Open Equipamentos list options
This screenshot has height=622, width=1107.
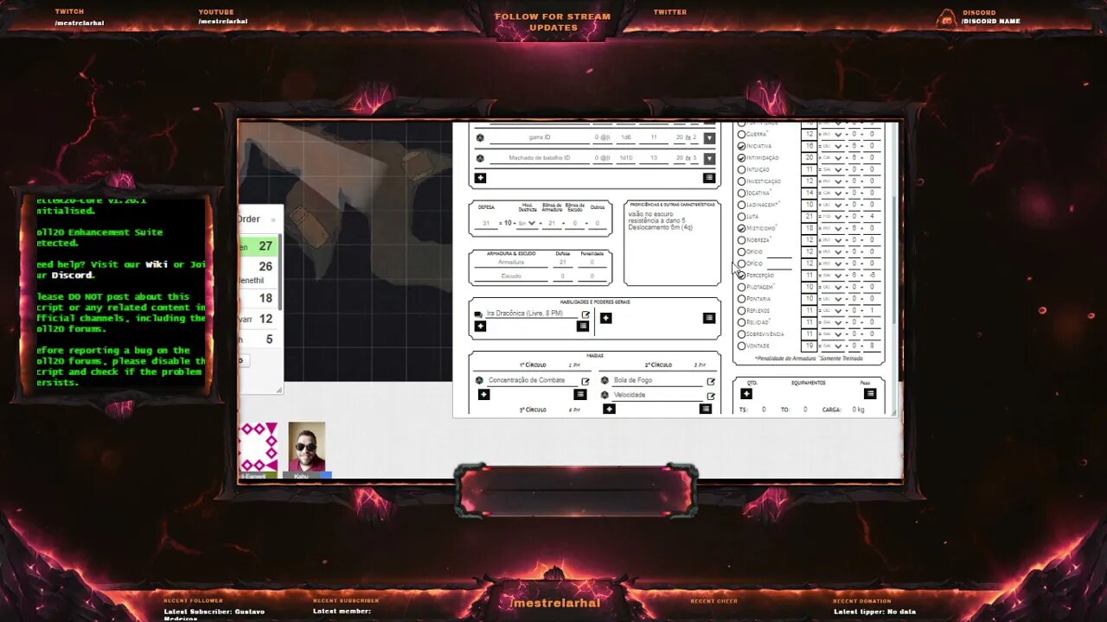coord(870,394)
